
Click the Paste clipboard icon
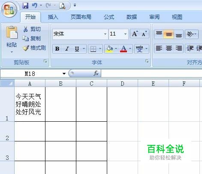[12, 33]
